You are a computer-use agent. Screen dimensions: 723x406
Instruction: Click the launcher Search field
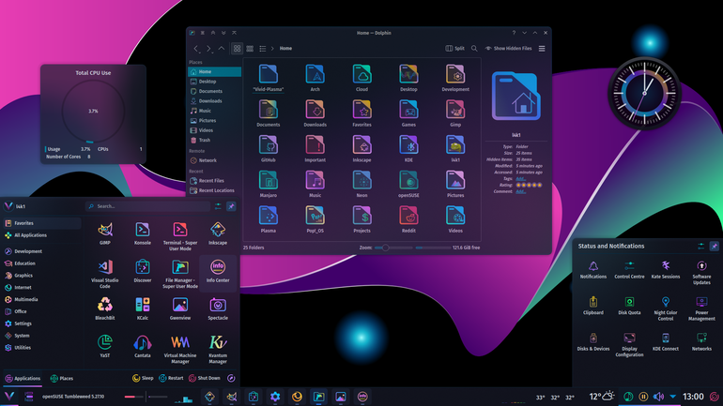click(147, 206)
